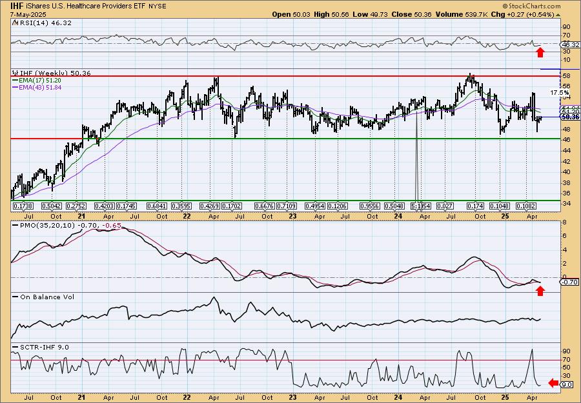
Task: Click the 0.027 volume label
Action: point(445,206)
